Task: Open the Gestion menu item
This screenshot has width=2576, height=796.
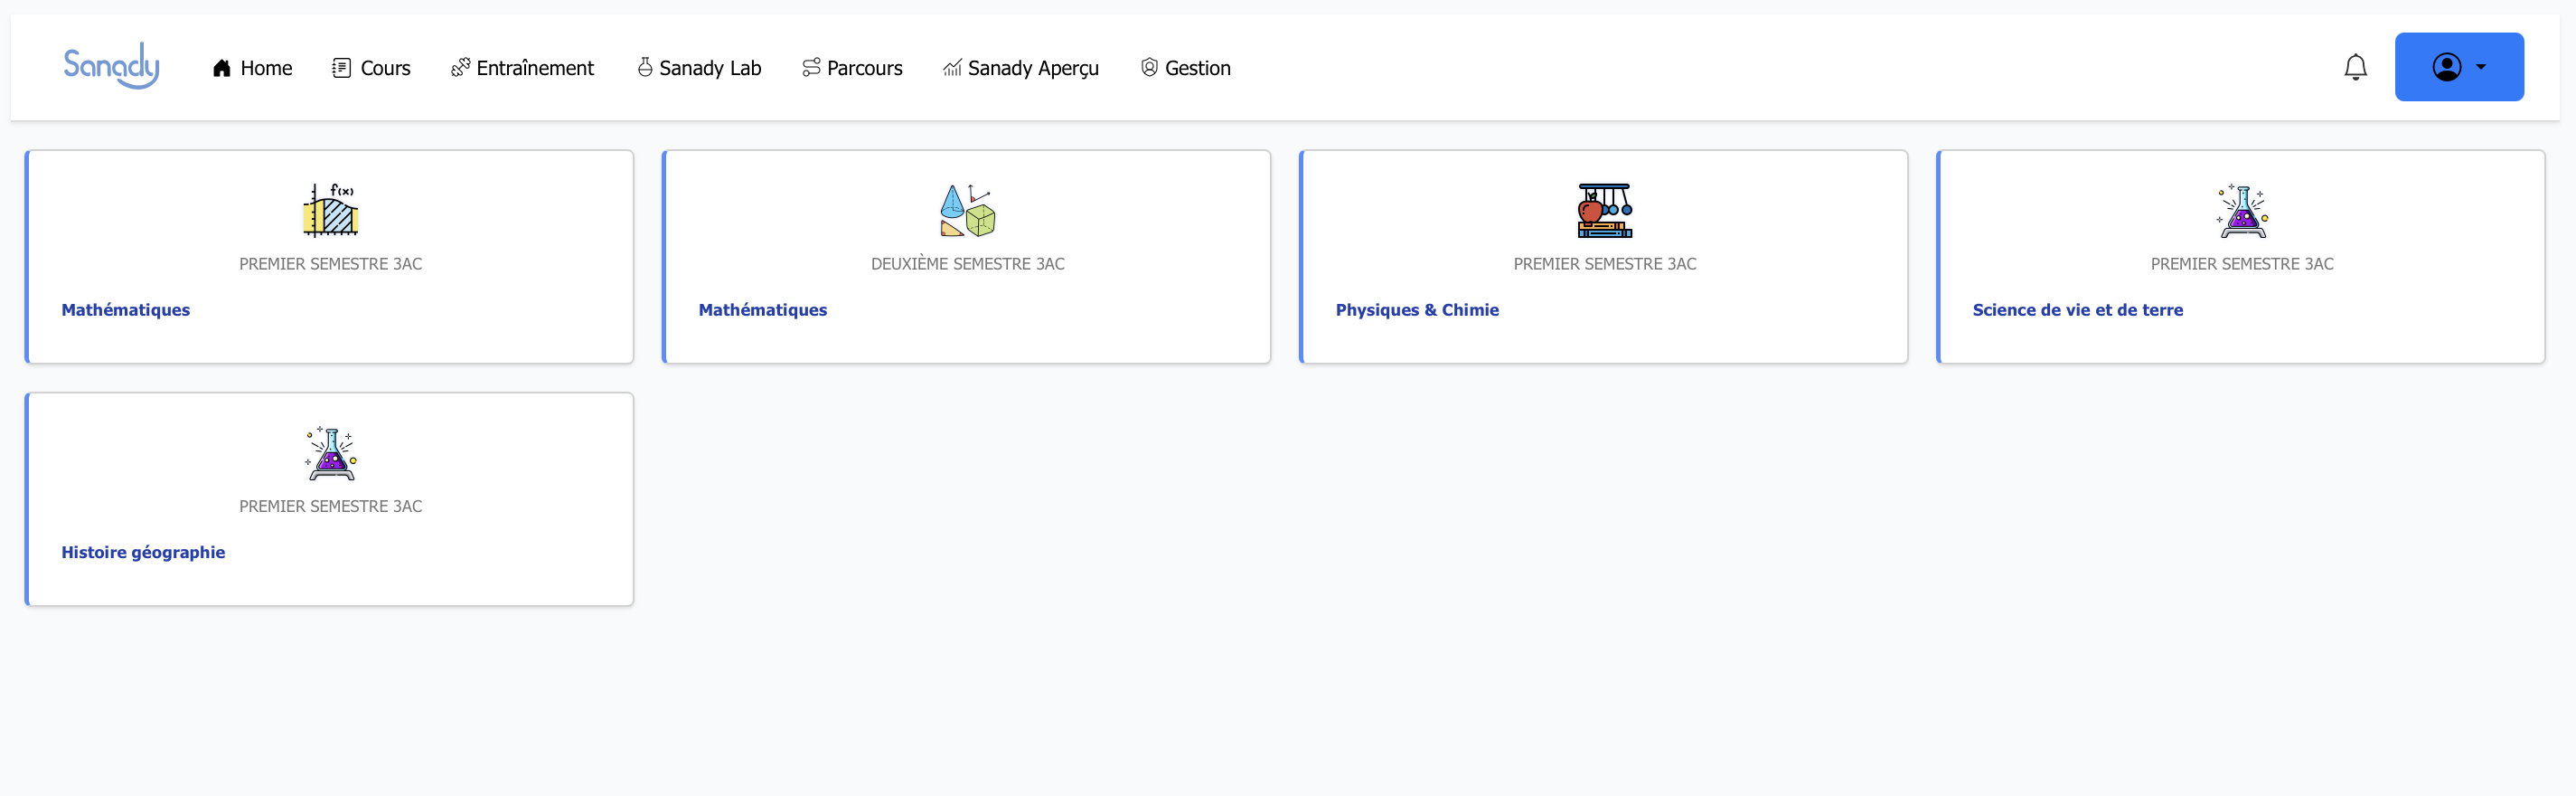Action: click(1185, 68)
